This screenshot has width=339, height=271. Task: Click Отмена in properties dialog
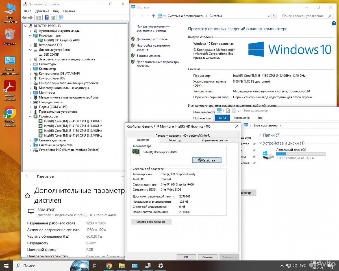[207, 257]
